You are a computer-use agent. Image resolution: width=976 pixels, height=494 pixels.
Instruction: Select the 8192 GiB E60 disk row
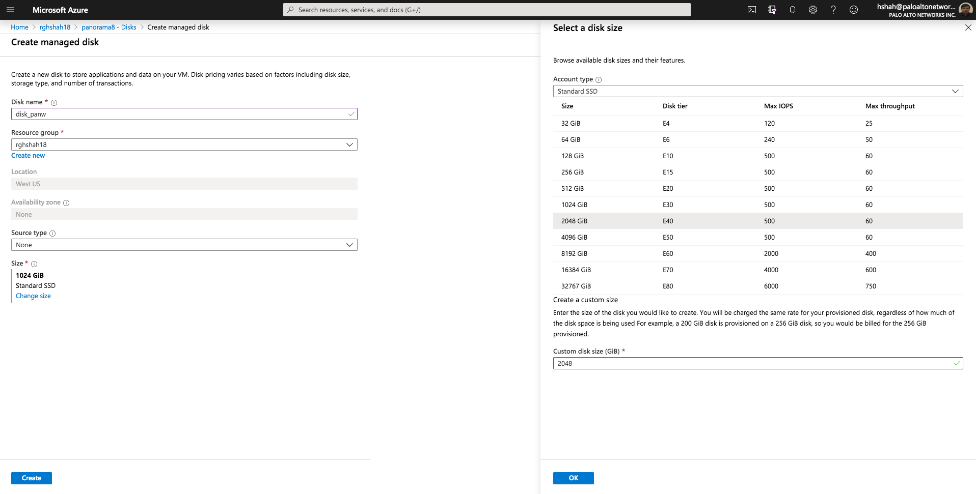(x=757, y=253)
